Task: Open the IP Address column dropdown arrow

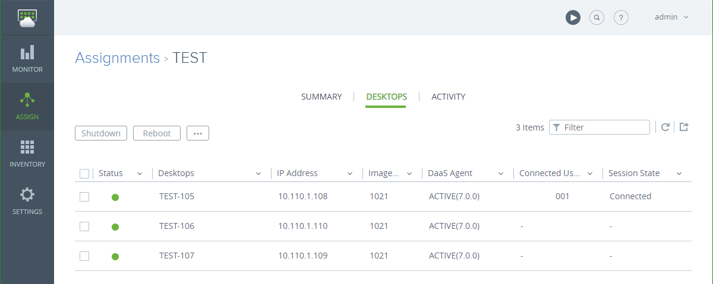Action: (351, 174)
